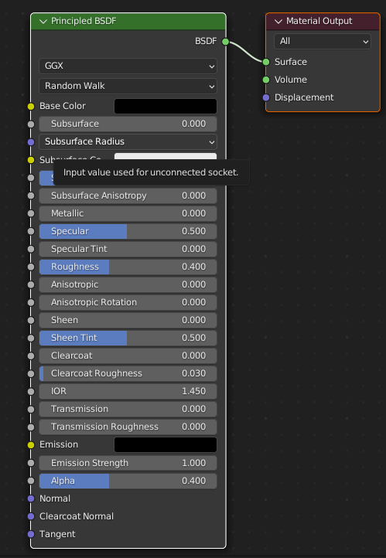Click the Base Color black swatch

click(166, 107)
